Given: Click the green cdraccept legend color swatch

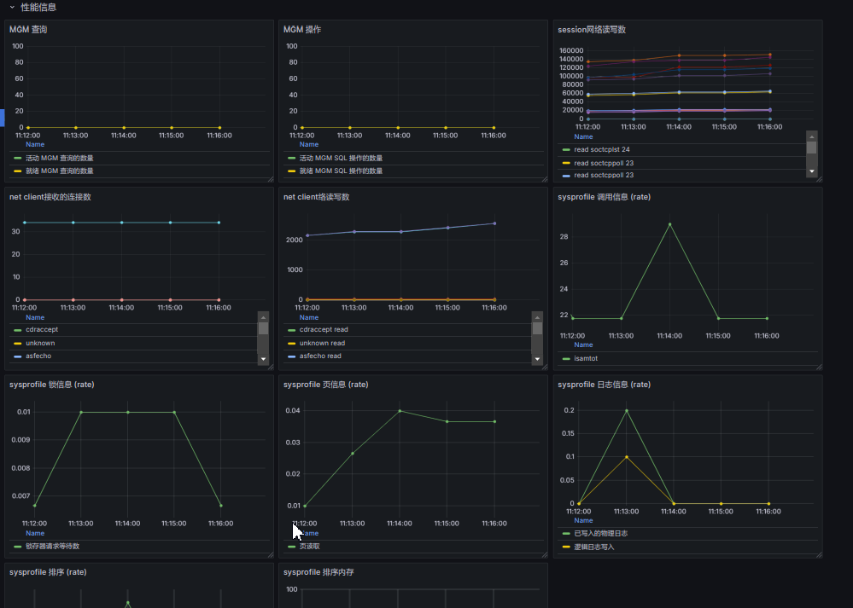Looking at the screenshot, I should tap(17, 330).
